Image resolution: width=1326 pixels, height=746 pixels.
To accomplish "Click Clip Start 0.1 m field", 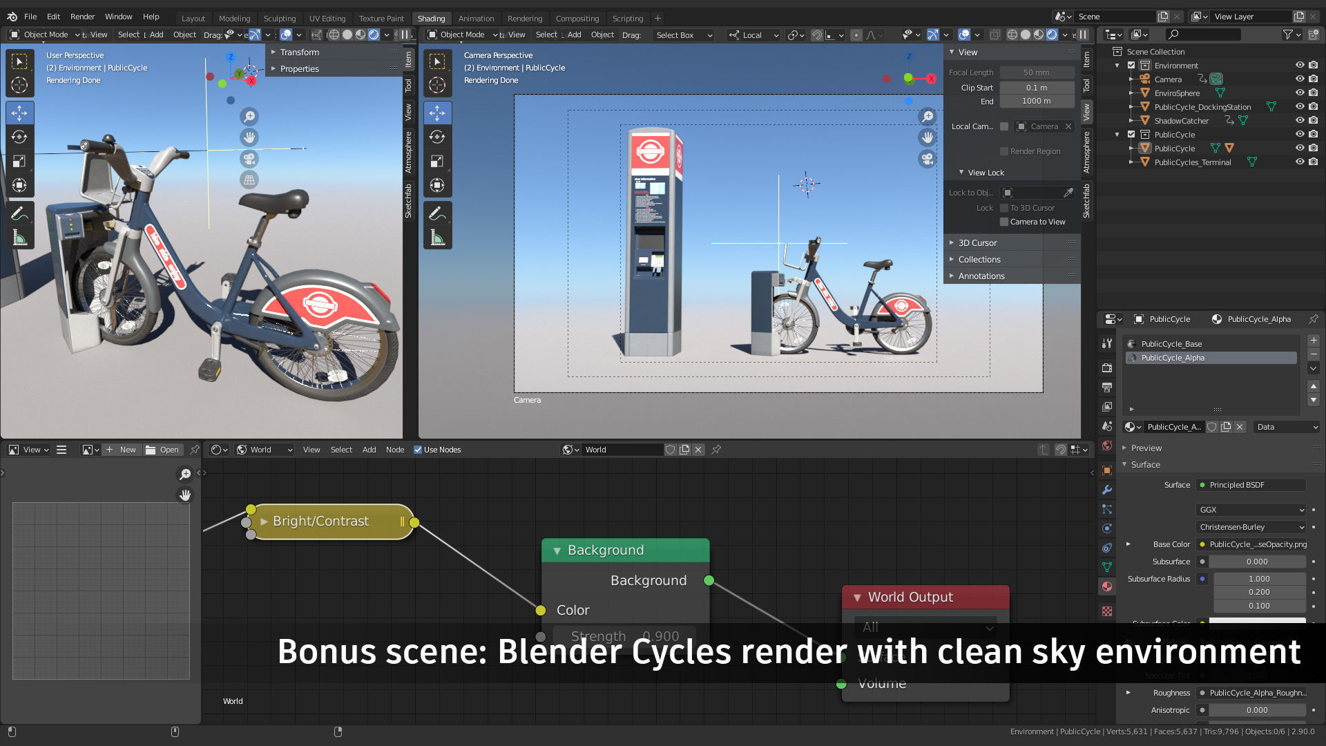I will pyautogui.click(x=1037, y=88).
